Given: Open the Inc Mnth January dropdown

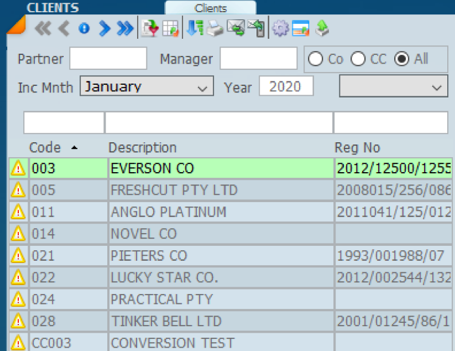Looking at the screenshot, I should click(x=147, y=87).
